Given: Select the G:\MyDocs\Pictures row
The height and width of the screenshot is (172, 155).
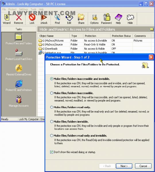Looking at the screenshot, I should click(x=96, y=40).
